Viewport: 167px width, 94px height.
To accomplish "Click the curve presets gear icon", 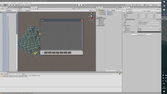I will (43, 53).
